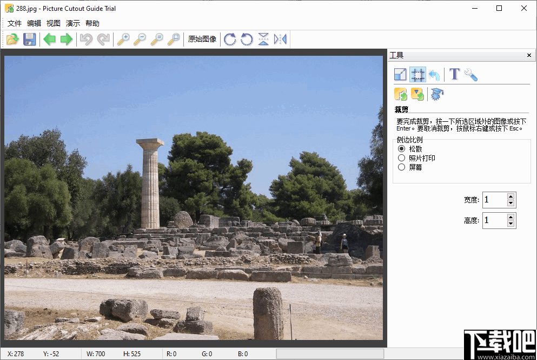
Task: Click the 宽度 input field
Action: [x=494, y=200]
